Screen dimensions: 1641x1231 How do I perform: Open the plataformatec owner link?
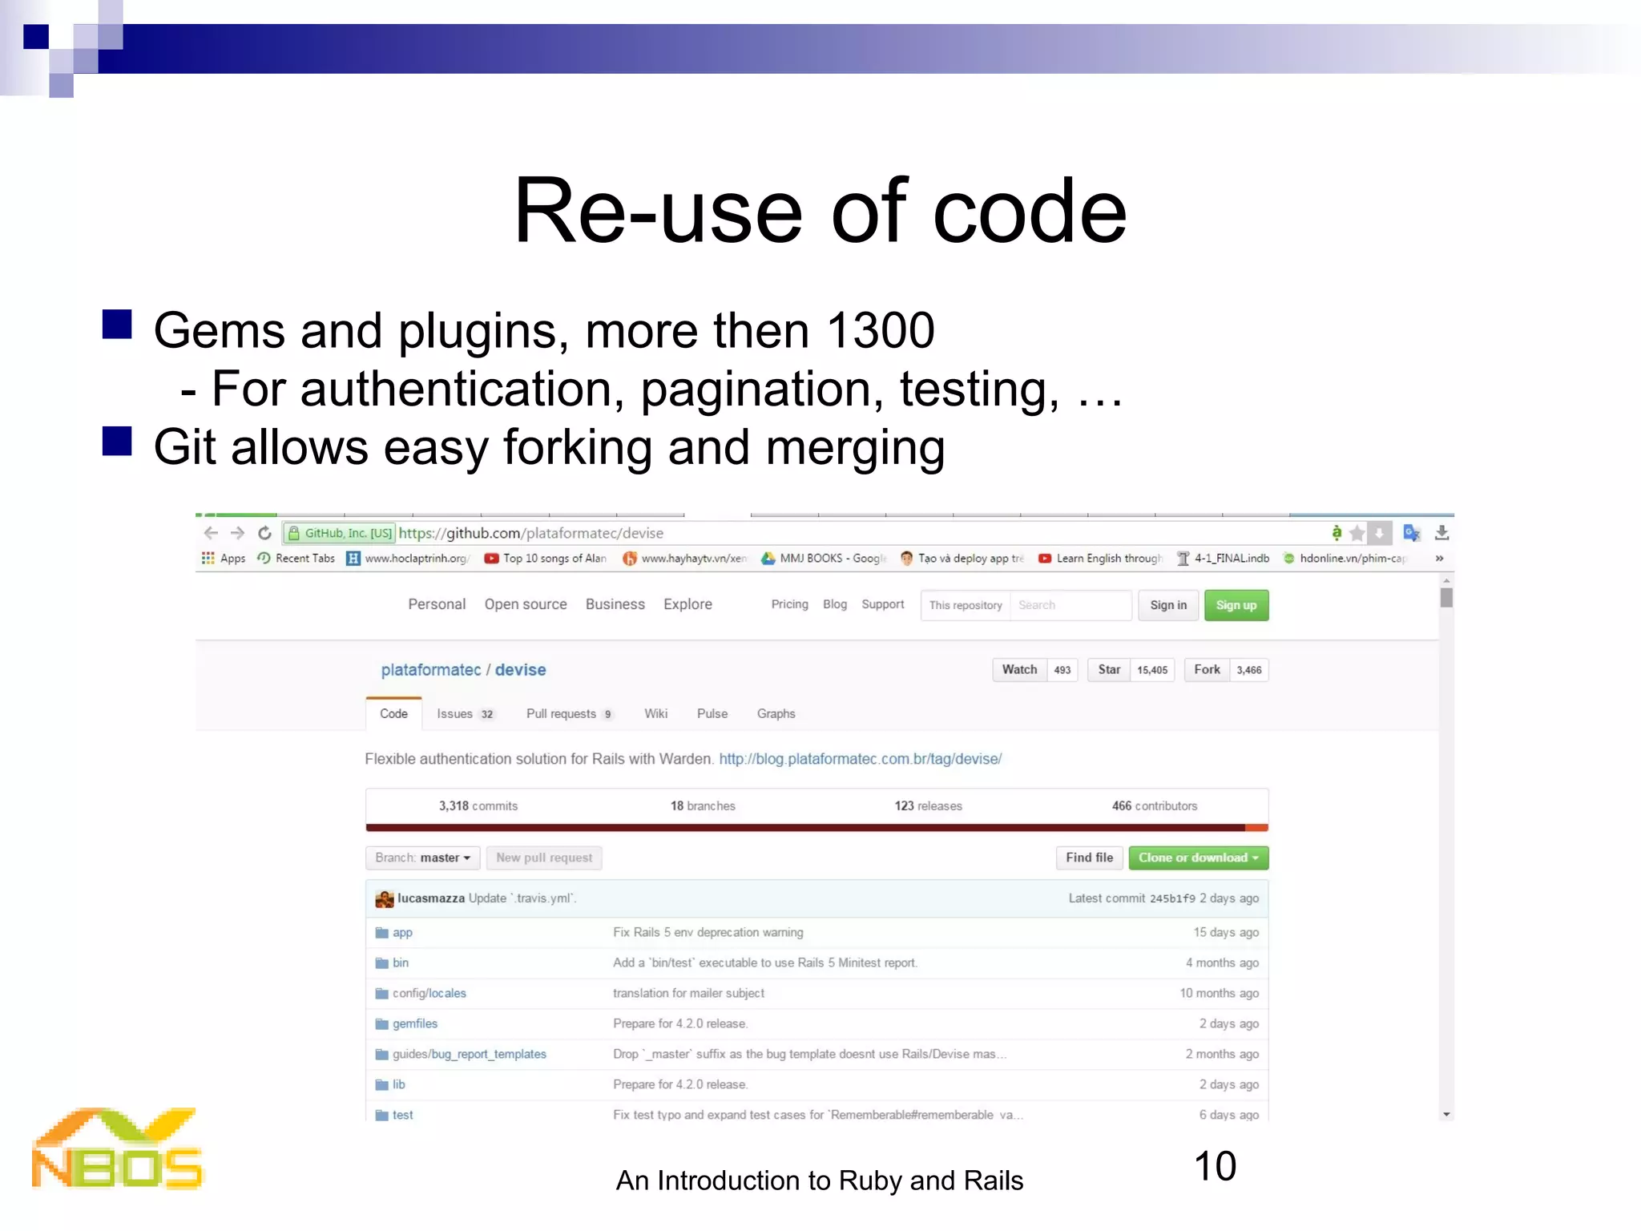(x=431, y=670)
